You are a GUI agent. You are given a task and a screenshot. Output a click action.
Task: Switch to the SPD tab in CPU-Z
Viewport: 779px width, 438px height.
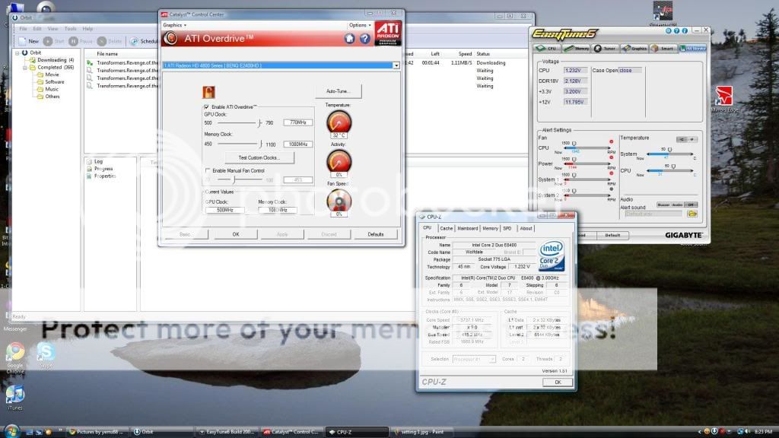[x=509, y=227]
